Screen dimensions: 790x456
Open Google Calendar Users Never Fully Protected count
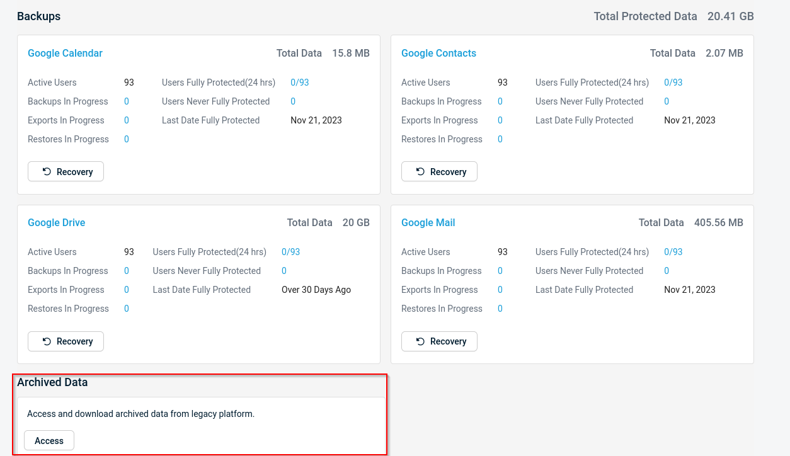click(x=293, y=101)
